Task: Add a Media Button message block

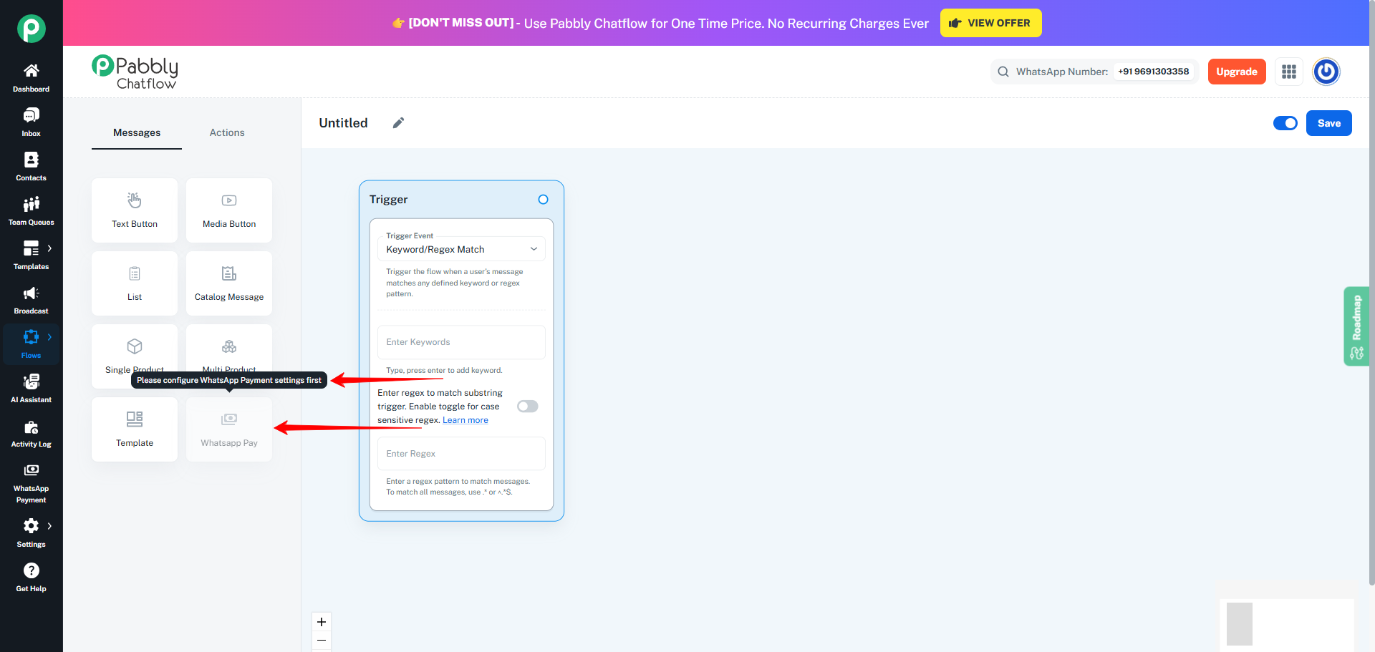Action: [x=229, y=210]
